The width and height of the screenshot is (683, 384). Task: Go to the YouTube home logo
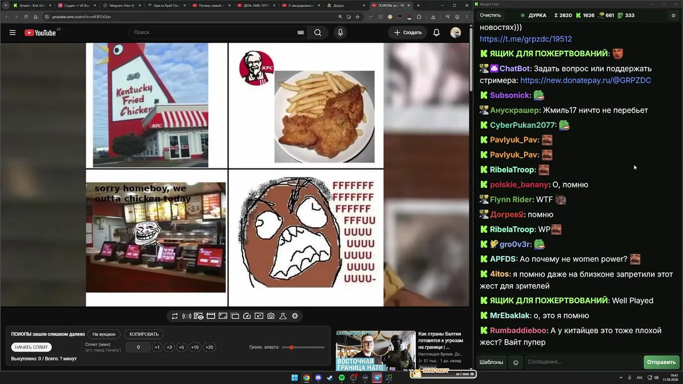41,33
